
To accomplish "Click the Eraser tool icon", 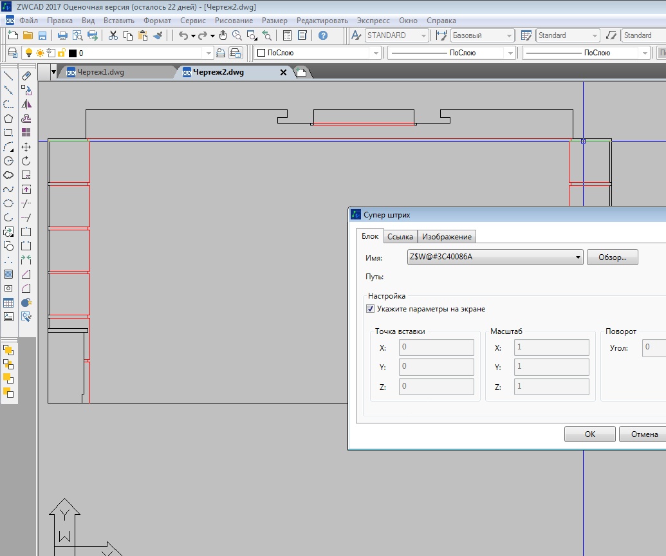I will coord(26,76).
